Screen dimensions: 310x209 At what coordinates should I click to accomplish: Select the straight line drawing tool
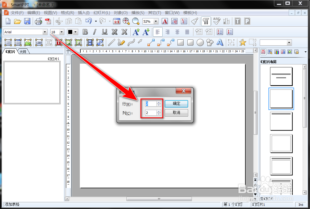click(x=111, y=43)
